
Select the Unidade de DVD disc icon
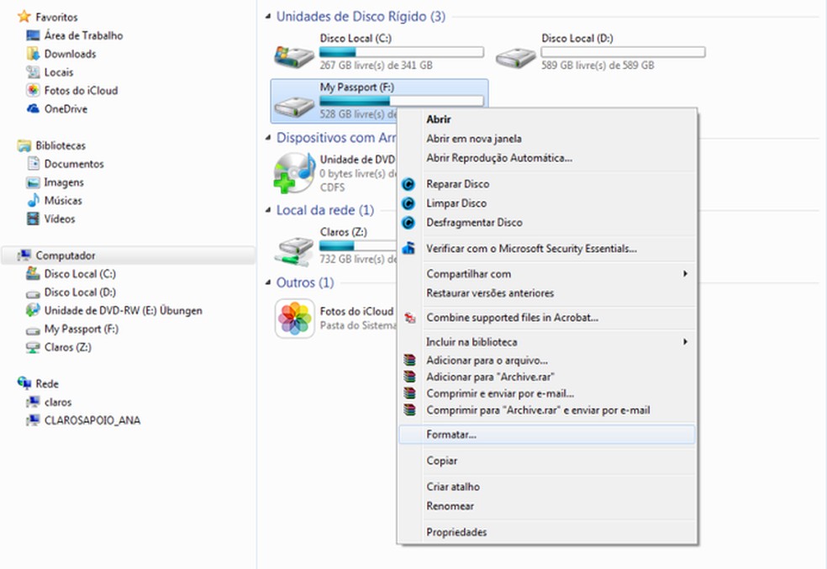tap(294, 173)
